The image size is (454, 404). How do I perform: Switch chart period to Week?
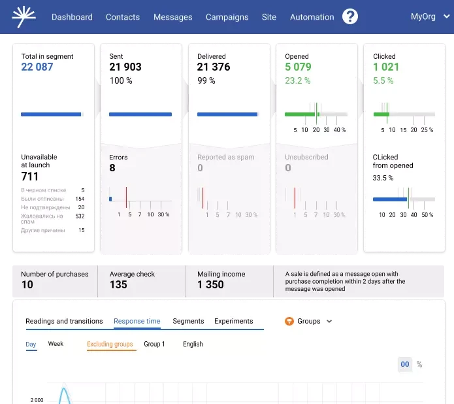coord(56,344)
